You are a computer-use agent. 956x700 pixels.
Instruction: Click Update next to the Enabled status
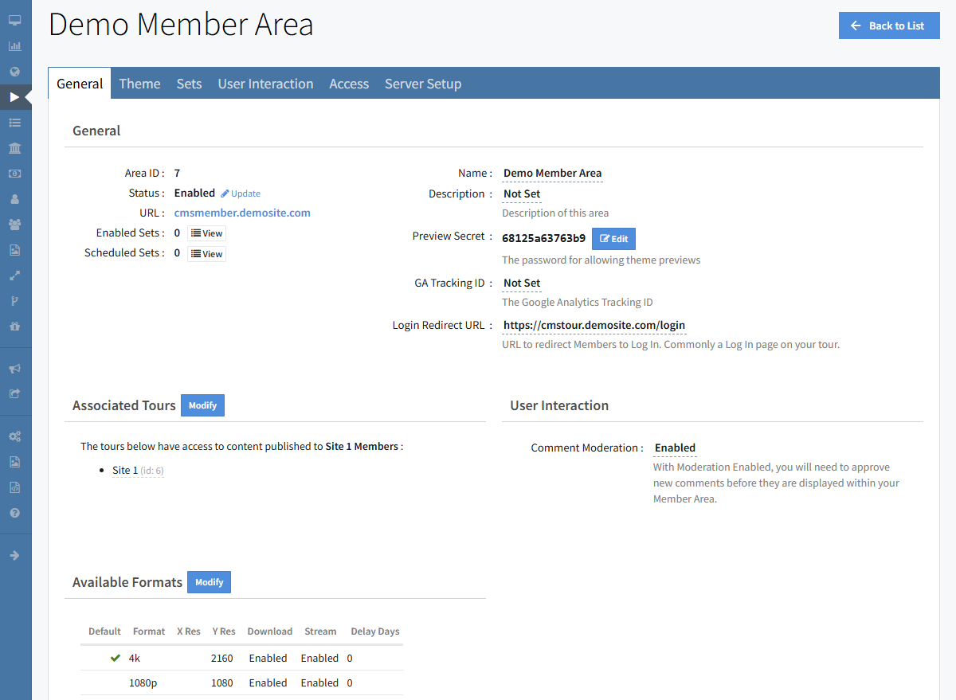tap(241, 194)
